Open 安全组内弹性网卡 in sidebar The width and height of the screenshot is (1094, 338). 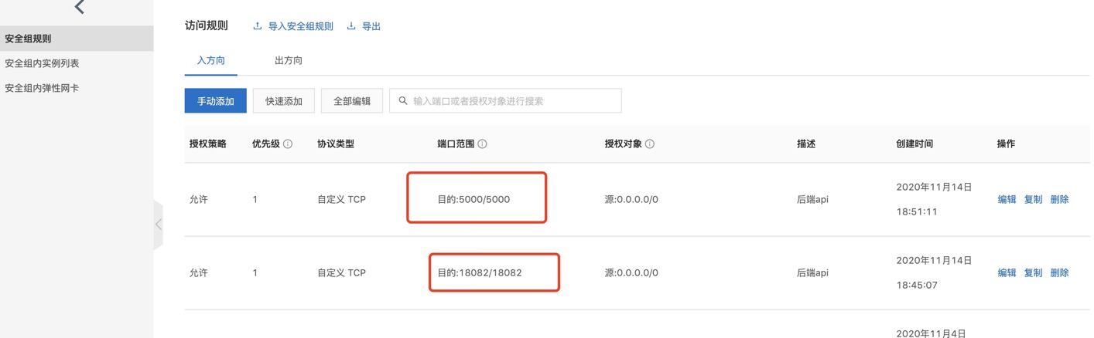pyautogui.click(x=42, y=88)
